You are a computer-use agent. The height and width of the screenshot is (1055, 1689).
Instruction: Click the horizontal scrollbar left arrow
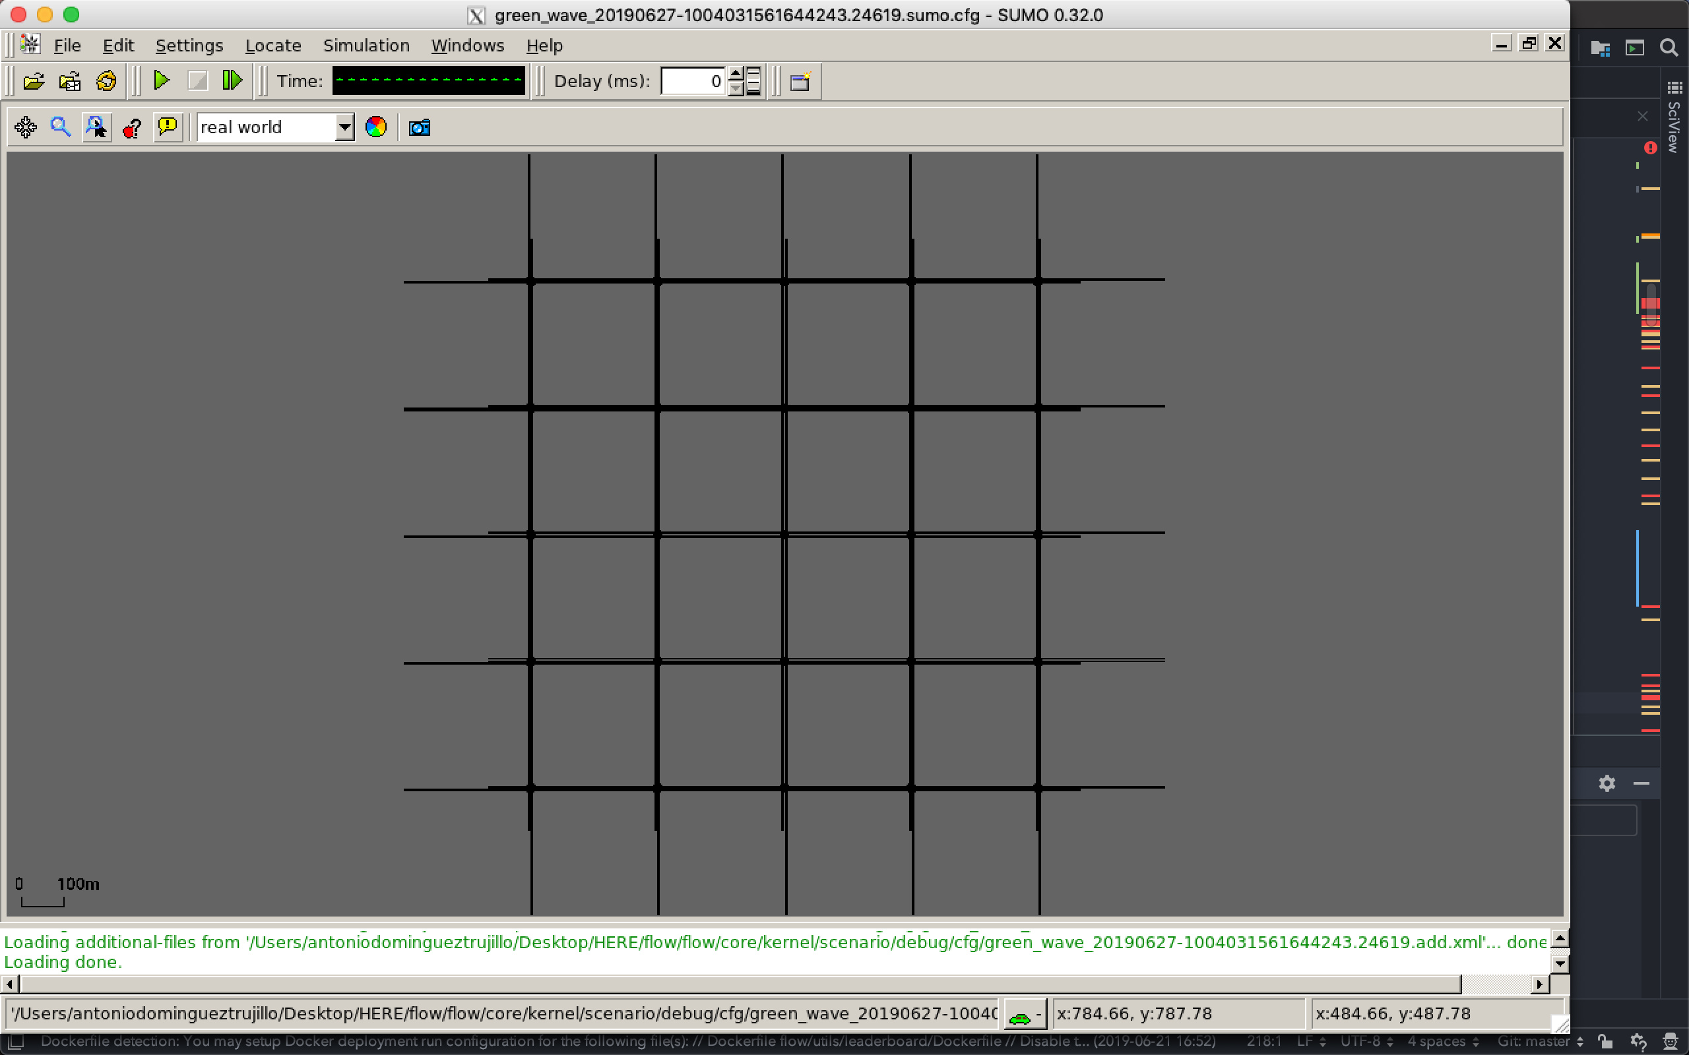click(10, 984)
